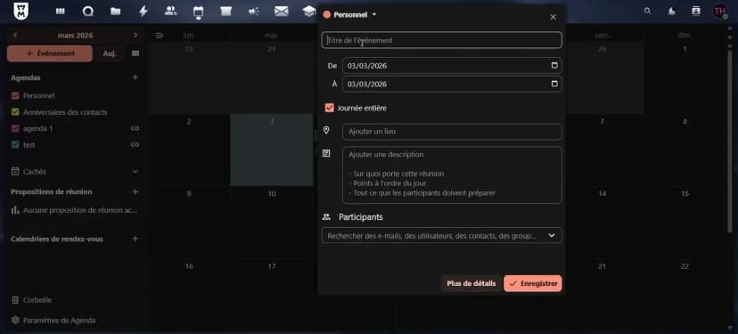Toggle the Personnel agenda checkbox
Image resolution: width=738 pixels, height=334 pixels.
coord(15,95)
